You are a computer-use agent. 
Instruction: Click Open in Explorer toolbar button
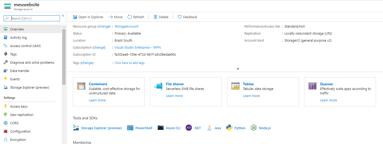coord(88,17)
